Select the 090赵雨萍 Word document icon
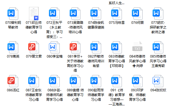 click(x=96, y=81)
